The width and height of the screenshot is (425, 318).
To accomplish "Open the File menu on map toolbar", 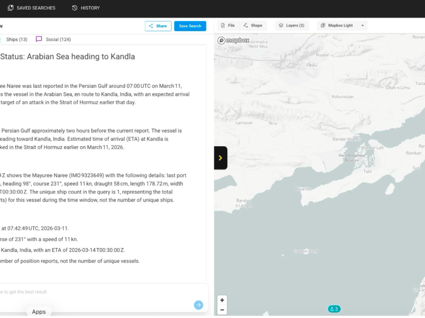I will click(x=227, y=25).
